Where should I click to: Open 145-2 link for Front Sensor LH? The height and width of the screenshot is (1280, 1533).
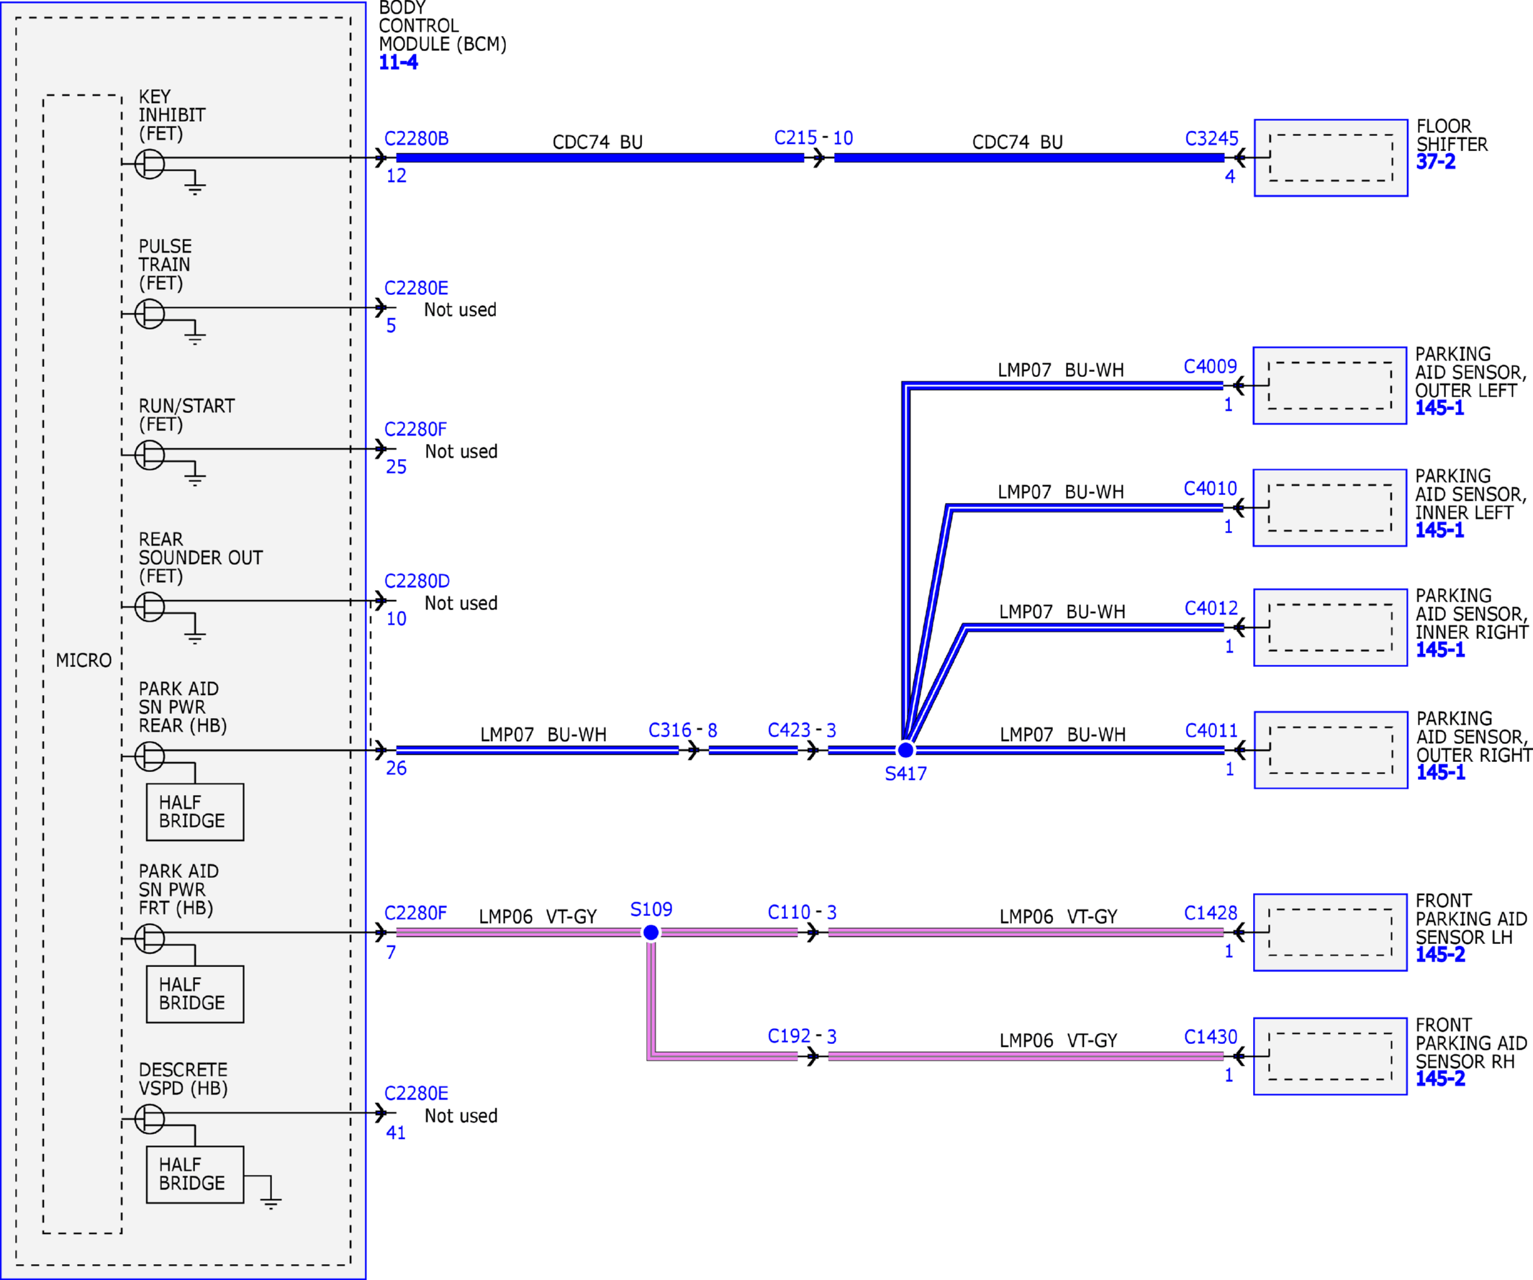coord(1440,955)
